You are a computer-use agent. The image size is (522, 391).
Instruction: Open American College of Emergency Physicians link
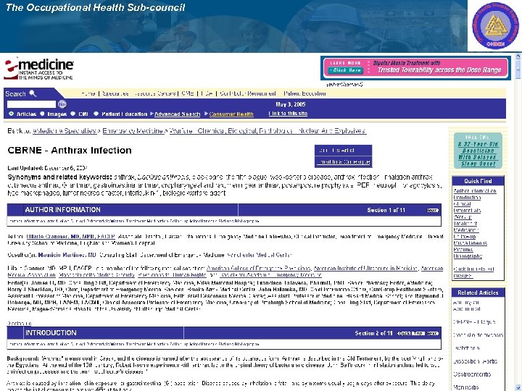[x=259, y=269]
